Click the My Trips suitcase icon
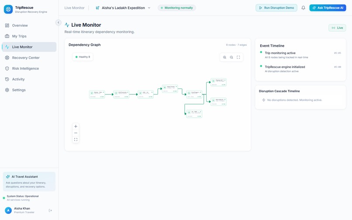The image size is (352, 220). [x=7, y=36]
